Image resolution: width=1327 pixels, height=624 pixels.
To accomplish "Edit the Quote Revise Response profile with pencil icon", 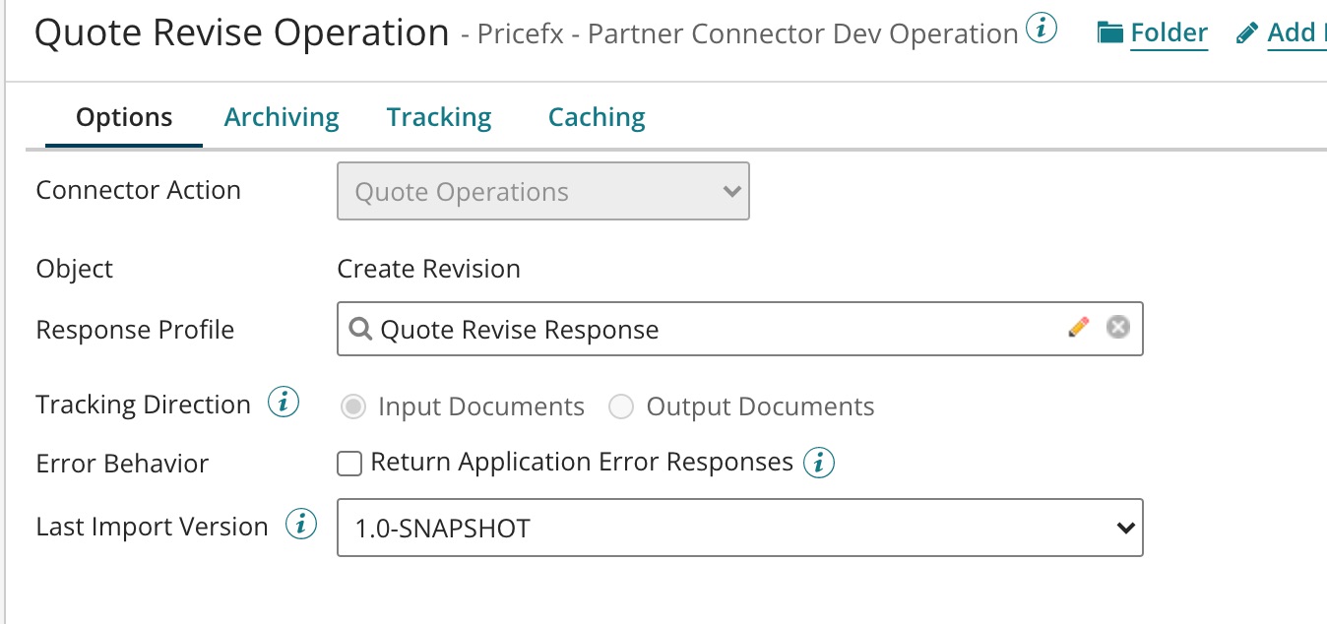I will [x=1079, y=327].
